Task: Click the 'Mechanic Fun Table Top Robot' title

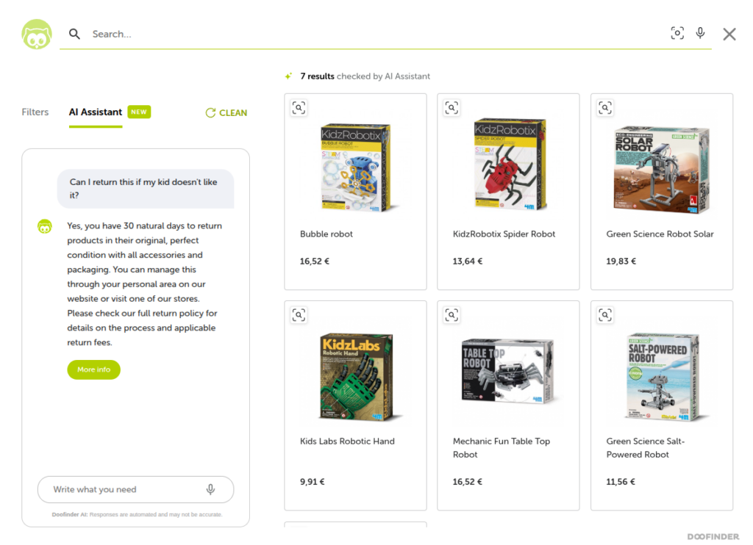Action: pyautogui.click(x=502, y=447)
